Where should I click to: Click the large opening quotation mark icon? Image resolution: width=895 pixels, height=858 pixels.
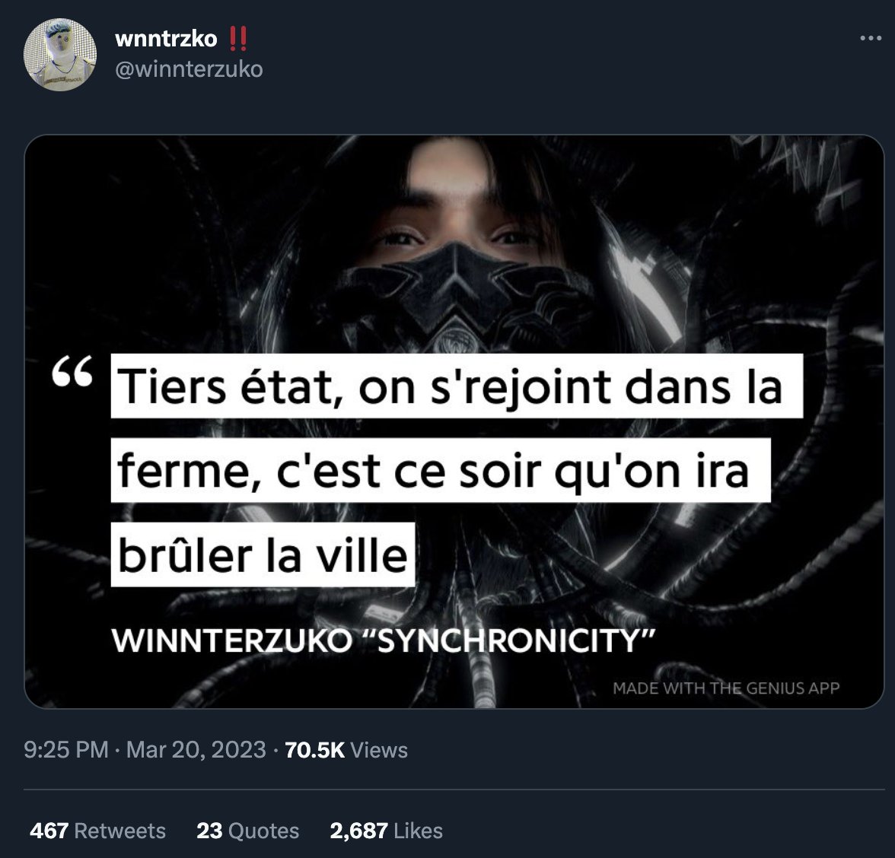[72, 373]
